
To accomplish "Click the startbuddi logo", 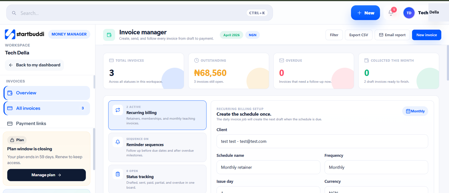I will click(24, 34).
